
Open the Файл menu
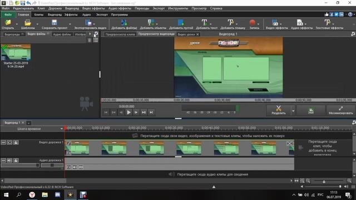6,8
